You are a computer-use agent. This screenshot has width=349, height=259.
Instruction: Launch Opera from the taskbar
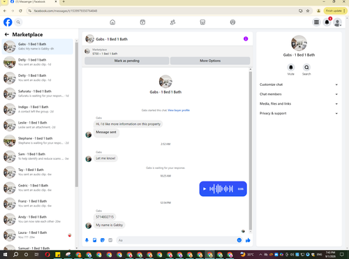(x=47, y=255)
